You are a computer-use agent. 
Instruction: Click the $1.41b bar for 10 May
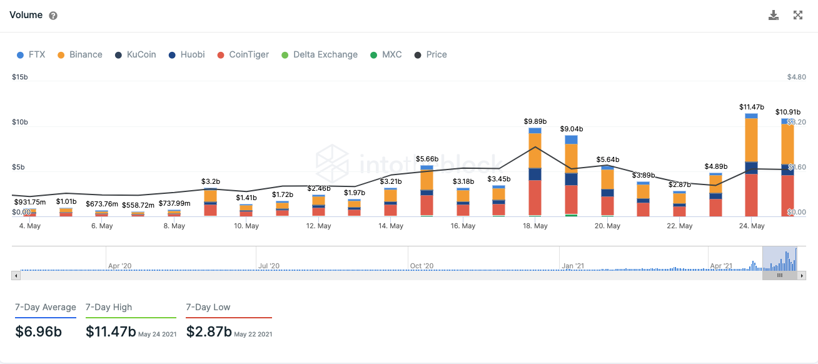pyautogui.click(x=246, y=210)
